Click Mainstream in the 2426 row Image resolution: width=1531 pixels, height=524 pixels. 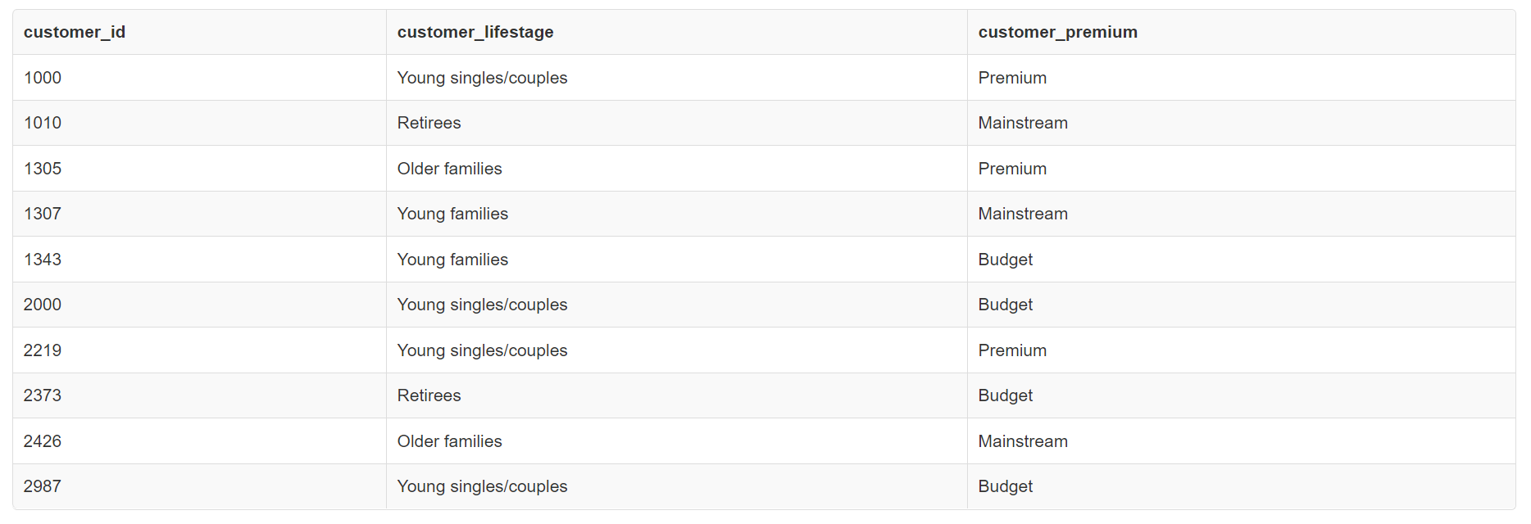click(1023, 441)
